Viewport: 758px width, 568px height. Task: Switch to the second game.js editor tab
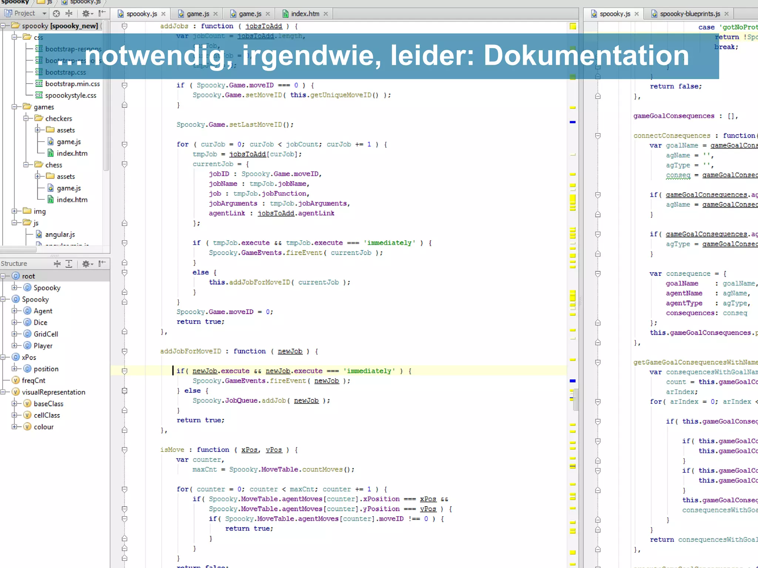pos(250,14)
